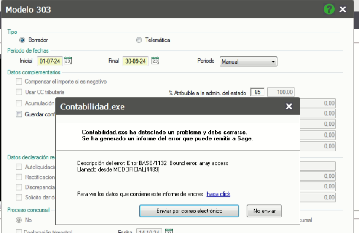Click the Periodo de fechas section label
Viewport: 359px width, 233px height.
pyautogui.click(x=28, y=50)
